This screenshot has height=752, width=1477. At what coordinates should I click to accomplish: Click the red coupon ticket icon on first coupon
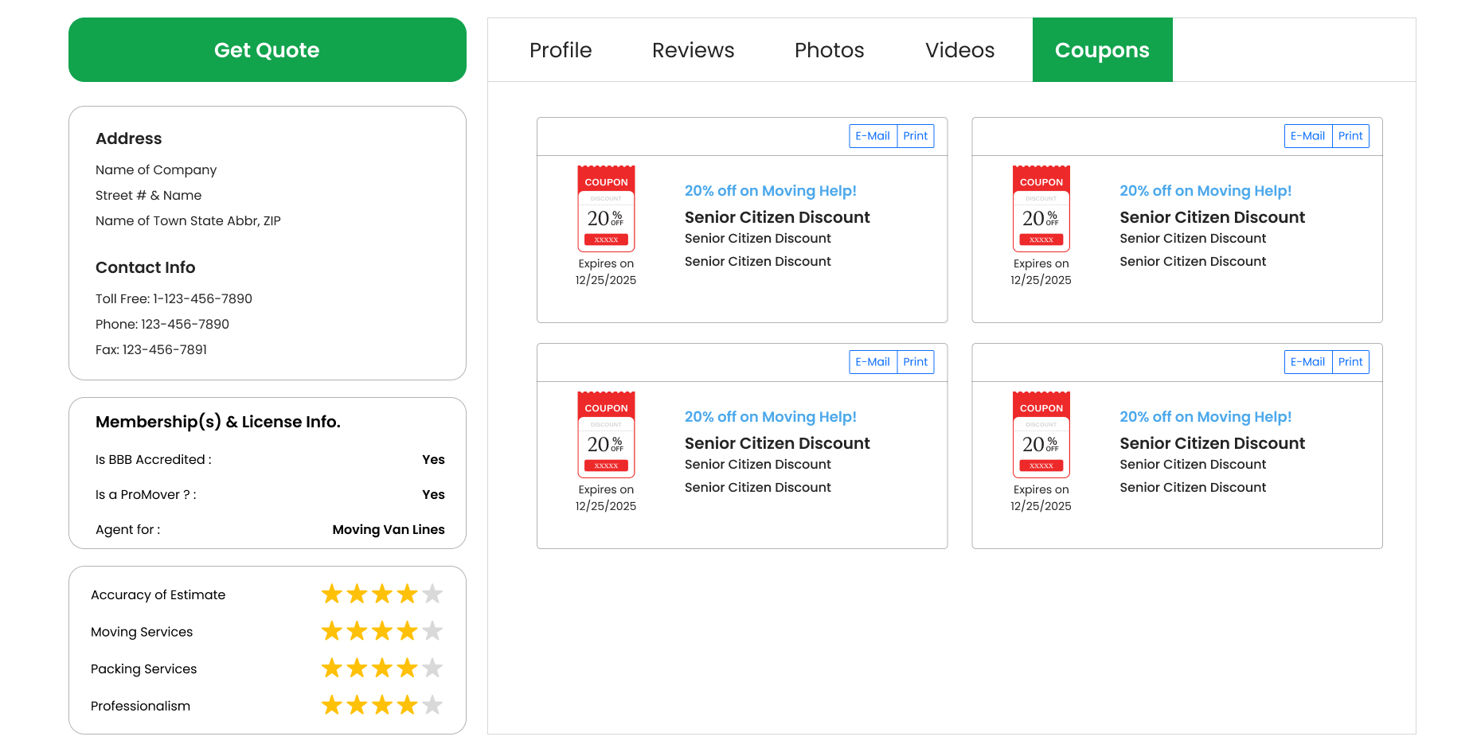coord(606,208)
